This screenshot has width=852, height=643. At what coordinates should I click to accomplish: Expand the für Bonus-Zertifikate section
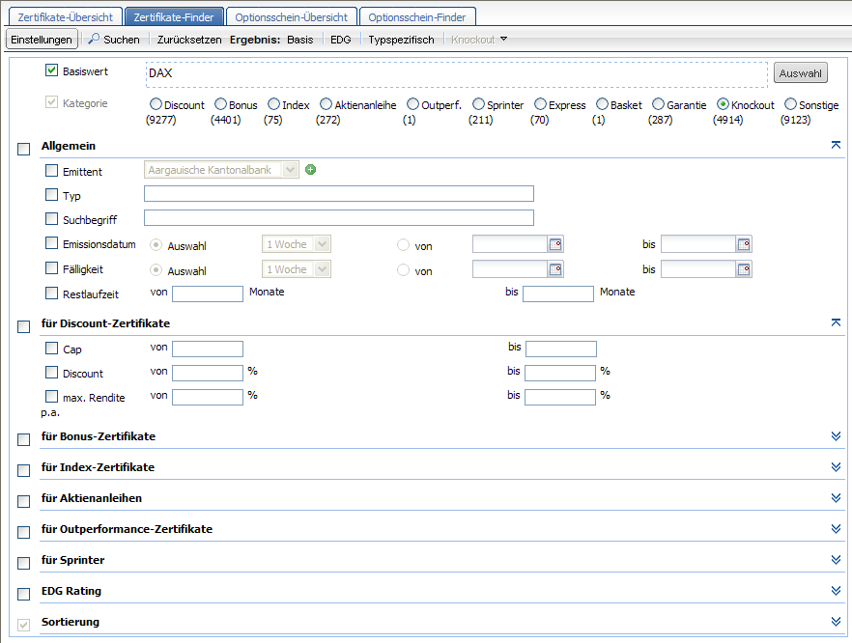(836, 436)
